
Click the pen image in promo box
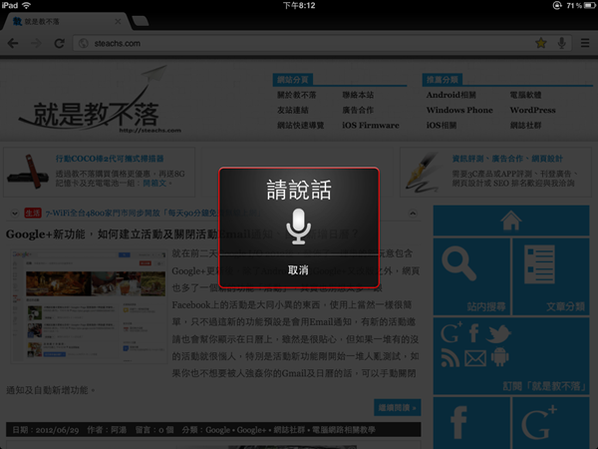click(423, 172)
